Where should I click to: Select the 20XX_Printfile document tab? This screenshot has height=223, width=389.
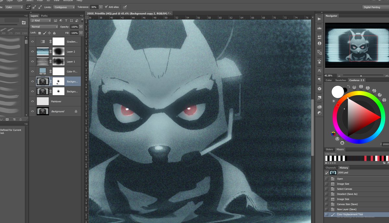point(128,13)
